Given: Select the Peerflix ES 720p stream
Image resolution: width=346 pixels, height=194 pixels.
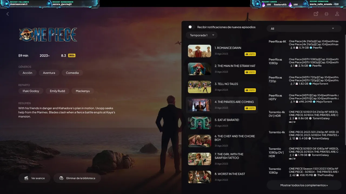Looking at the screenshot, I should (303, 80).
